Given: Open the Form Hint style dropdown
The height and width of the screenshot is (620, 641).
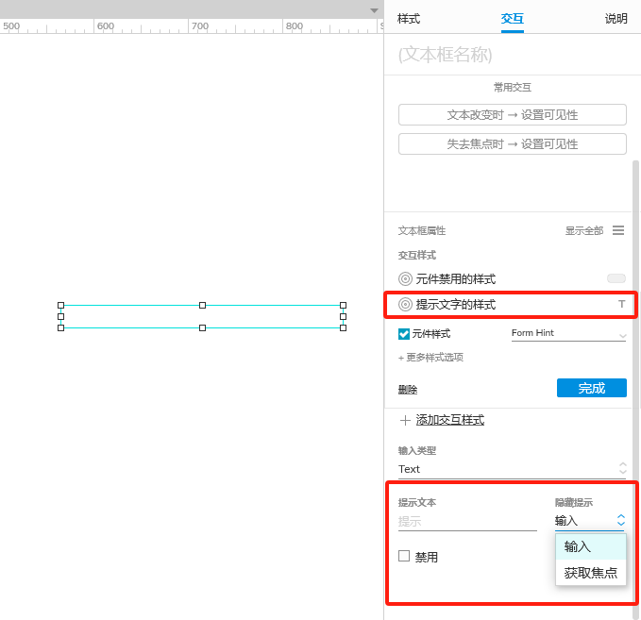Looking at the screenshot, I should pyautogui.click(x=568, y=334).
